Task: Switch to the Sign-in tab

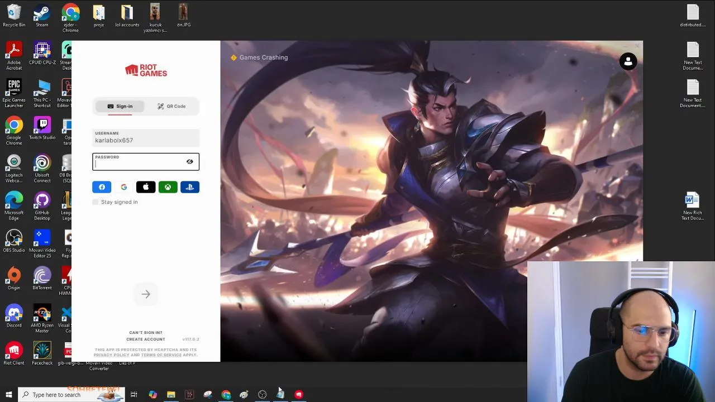Action: (120, 106)
